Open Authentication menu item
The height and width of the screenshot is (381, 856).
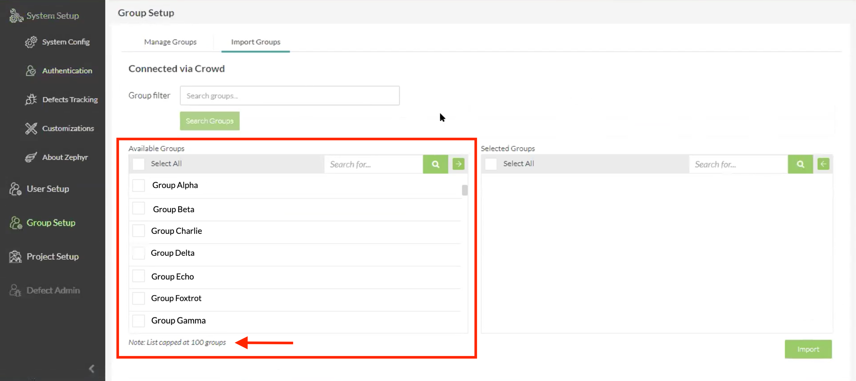(x=67, y=71)
